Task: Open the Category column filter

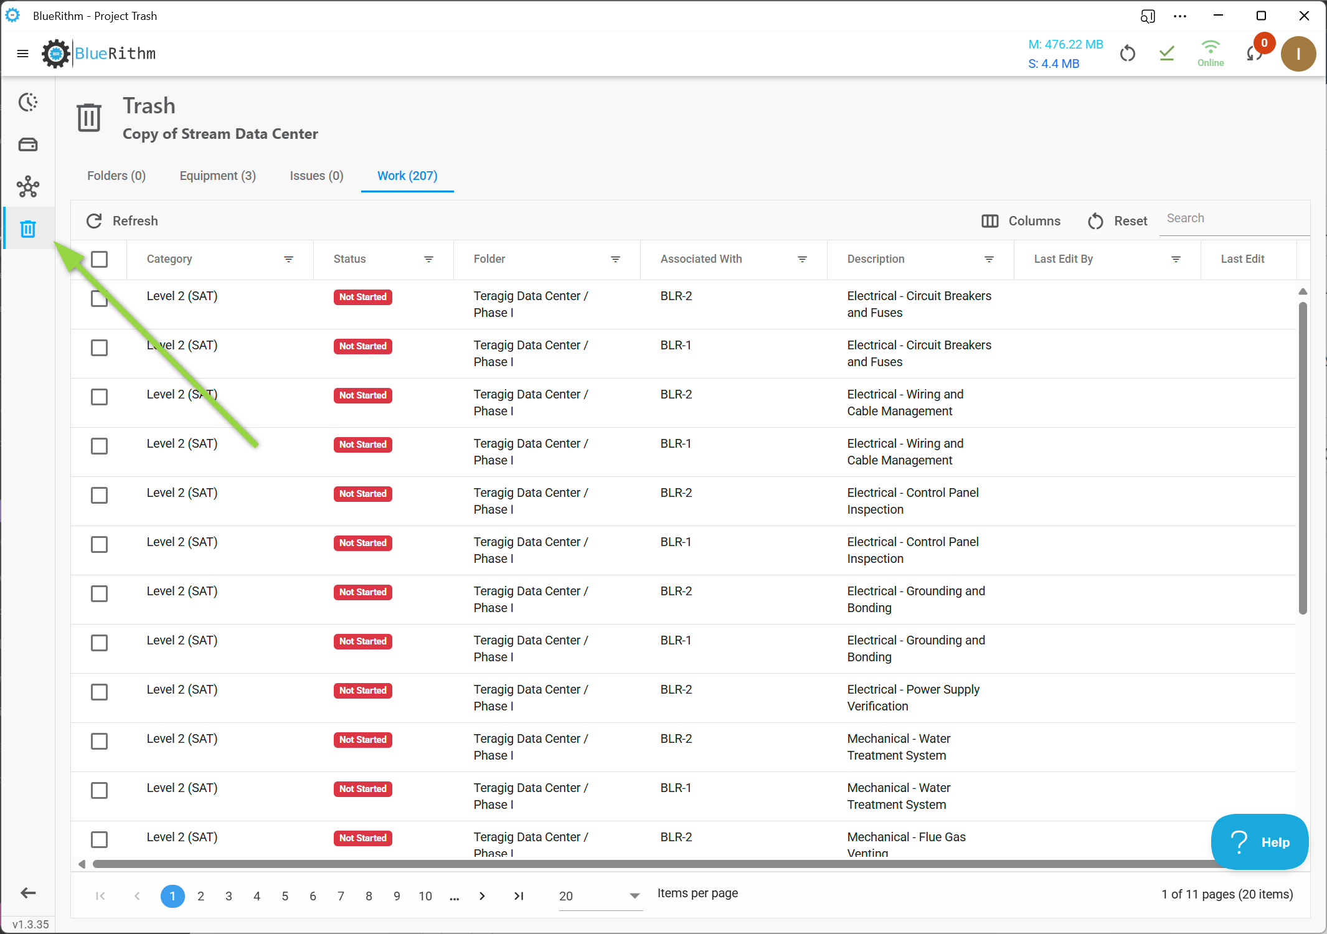Action: pyautogui.click(x=288, y=259)
